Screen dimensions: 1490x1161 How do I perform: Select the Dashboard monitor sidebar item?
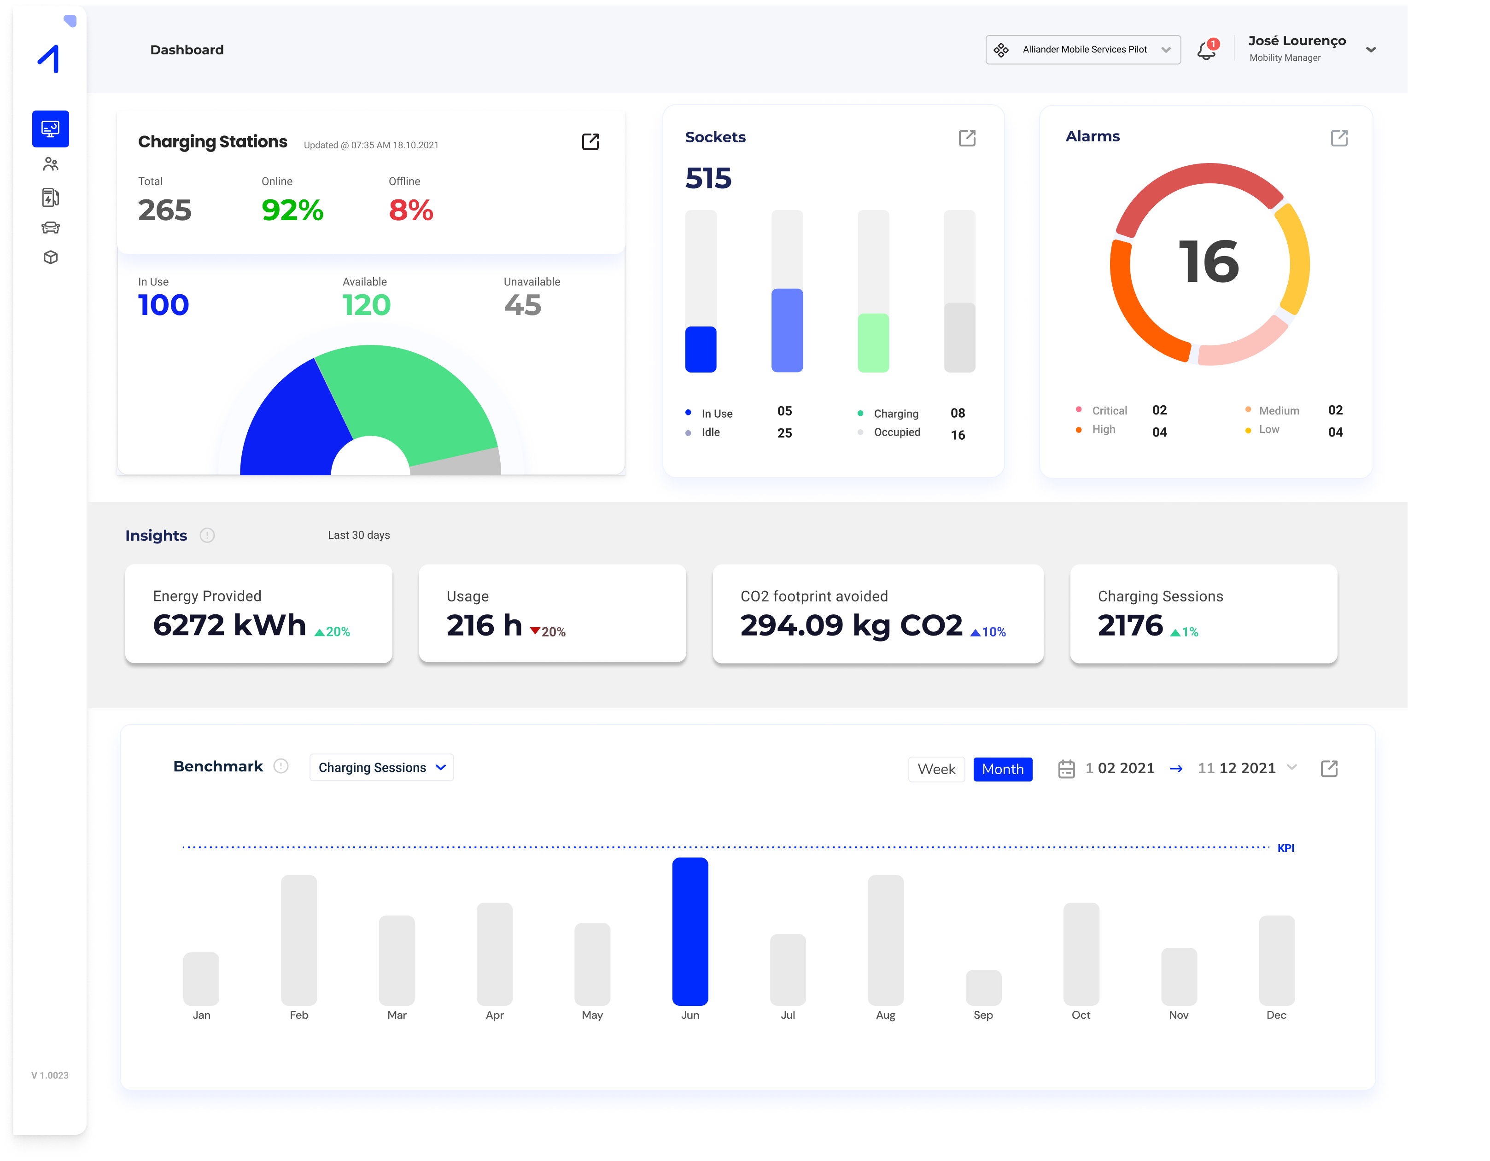(51, 129)
